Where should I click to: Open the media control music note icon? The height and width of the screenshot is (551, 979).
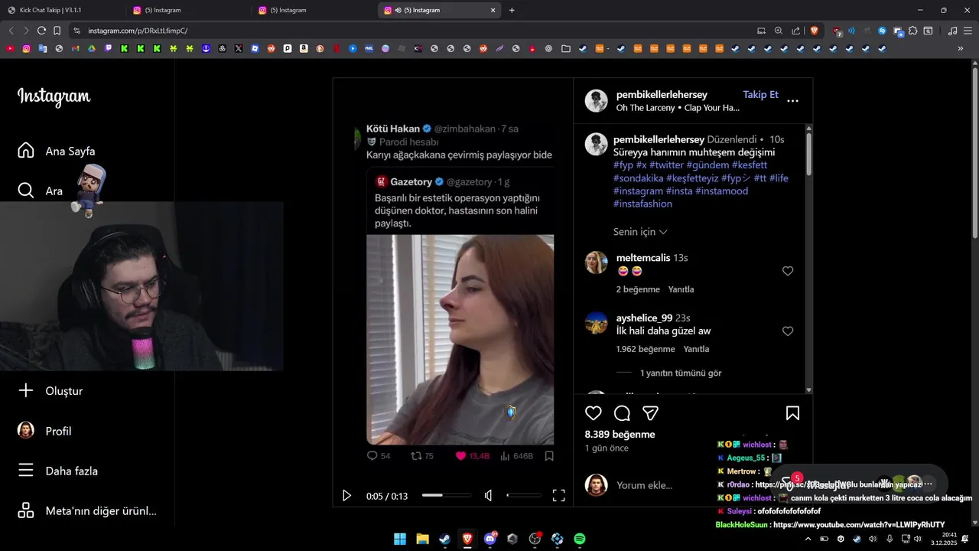tap(952, 31)
